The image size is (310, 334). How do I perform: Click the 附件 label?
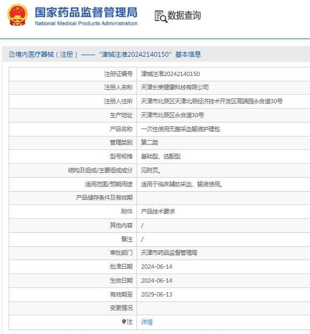click(127, 211)
